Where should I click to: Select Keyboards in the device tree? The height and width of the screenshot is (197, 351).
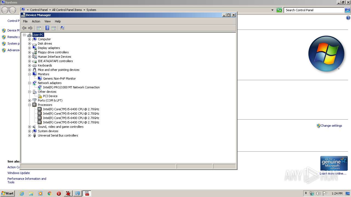[x=45, y=65]
